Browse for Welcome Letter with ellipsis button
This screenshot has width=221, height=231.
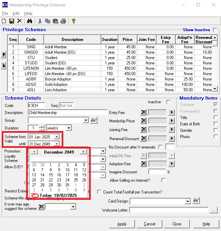click(213, 210)
